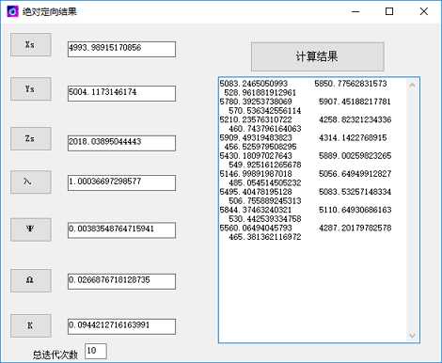
Task: Click the results list scroll down arrow
Action: 412,335
